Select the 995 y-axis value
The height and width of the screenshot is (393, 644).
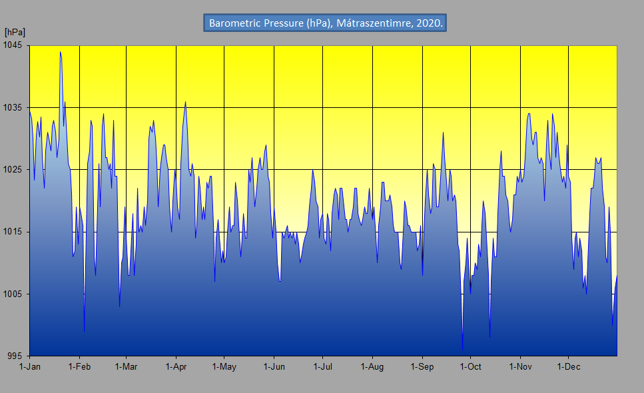click(16, 356)
